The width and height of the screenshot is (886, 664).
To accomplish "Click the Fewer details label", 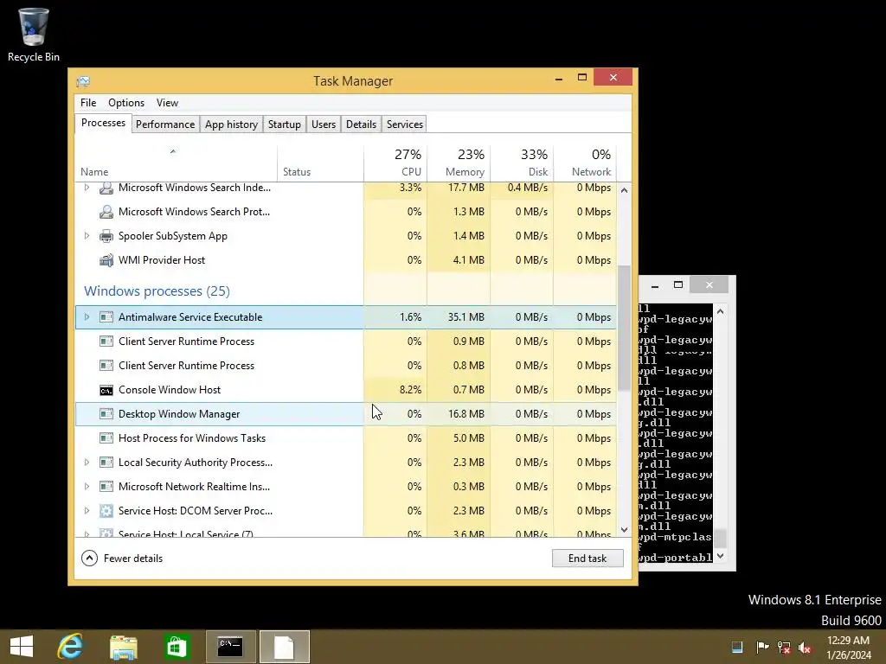I will click(133, 559).
